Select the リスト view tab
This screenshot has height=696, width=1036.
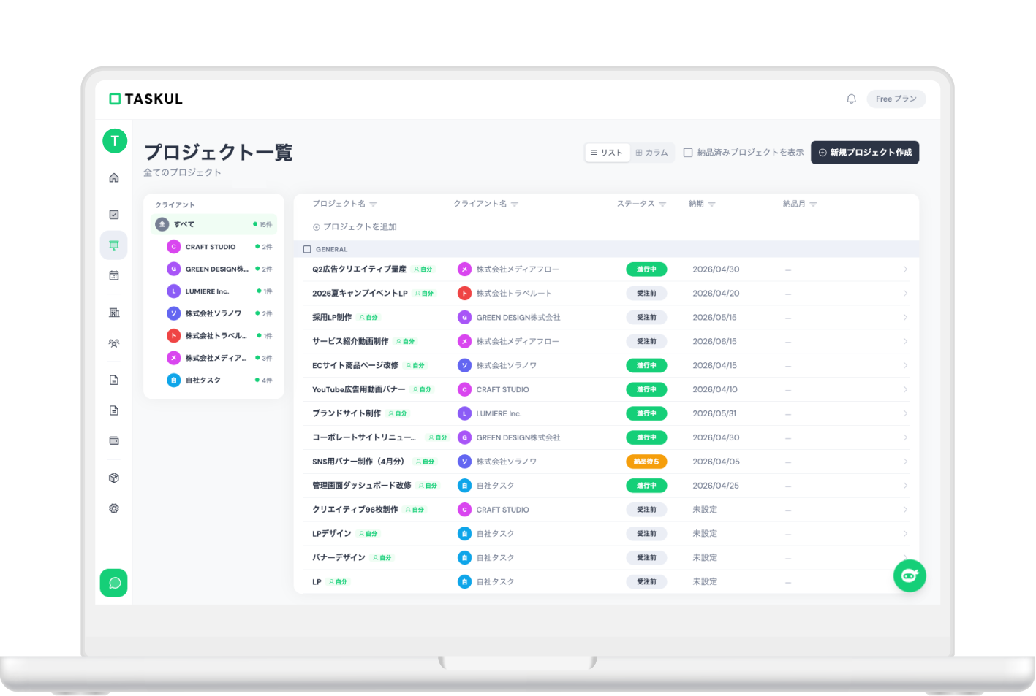click(x=607, y=152)
